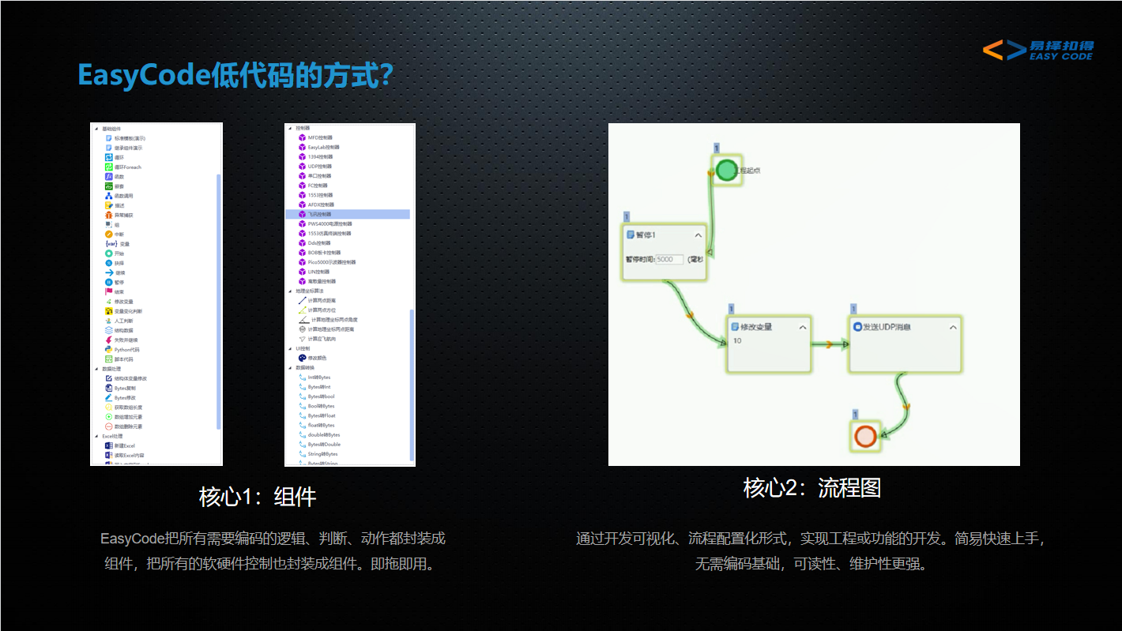Select the 循环Foreach component icon
Viewport: 1122px width, 631px height.
click(x=109, y=167)
